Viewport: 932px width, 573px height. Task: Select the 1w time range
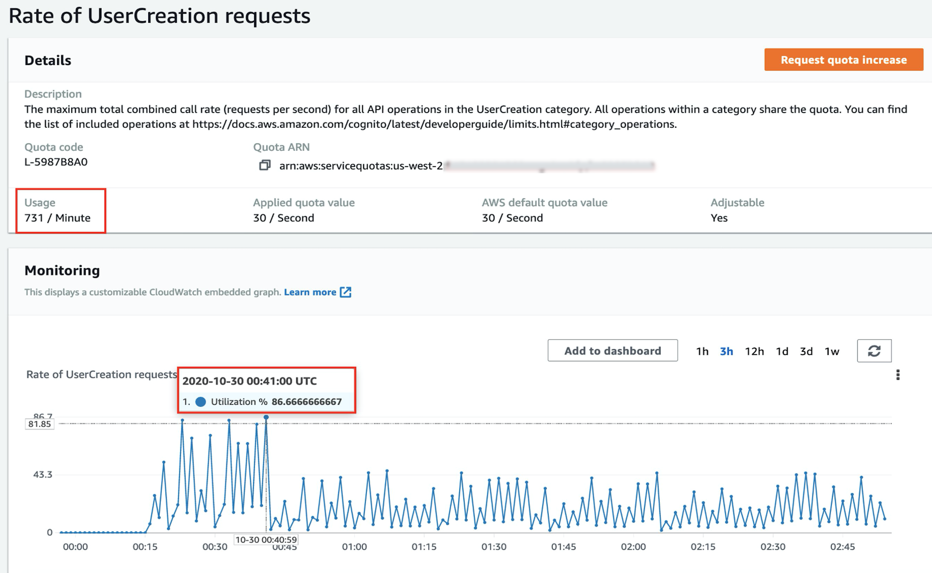(831, 351)
